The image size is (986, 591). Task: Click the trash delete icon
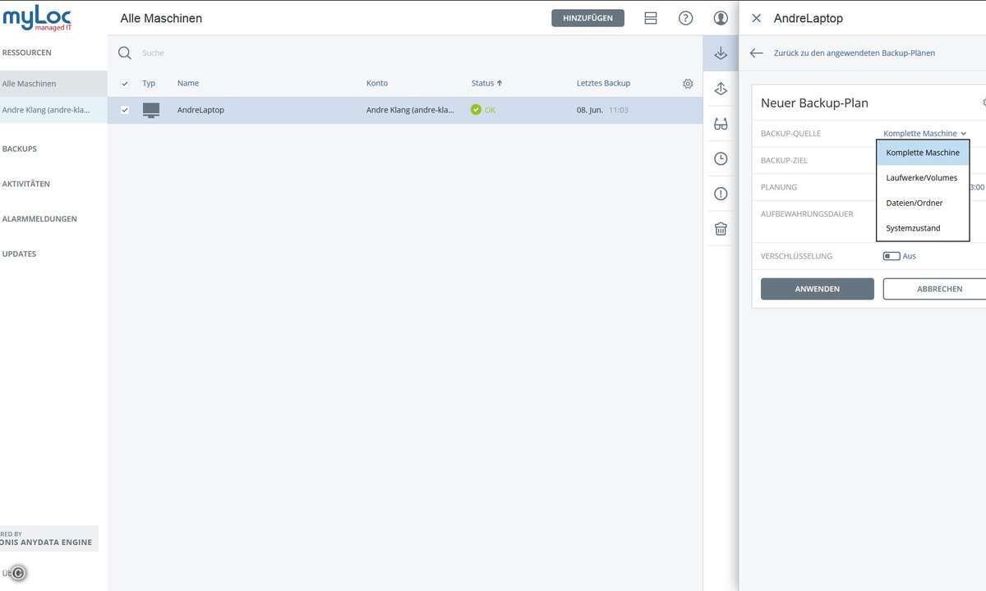point(721,229)
